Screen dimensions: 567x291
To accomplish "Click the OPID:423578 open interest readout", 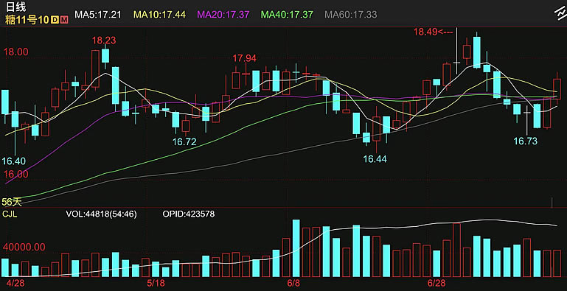I will [x=189, y=214].
